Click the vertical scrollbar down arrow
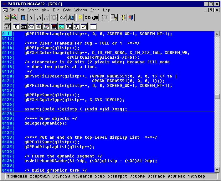The width and height of the screenshot is (221, 181). pyautogui.click(x=217, y=170)
